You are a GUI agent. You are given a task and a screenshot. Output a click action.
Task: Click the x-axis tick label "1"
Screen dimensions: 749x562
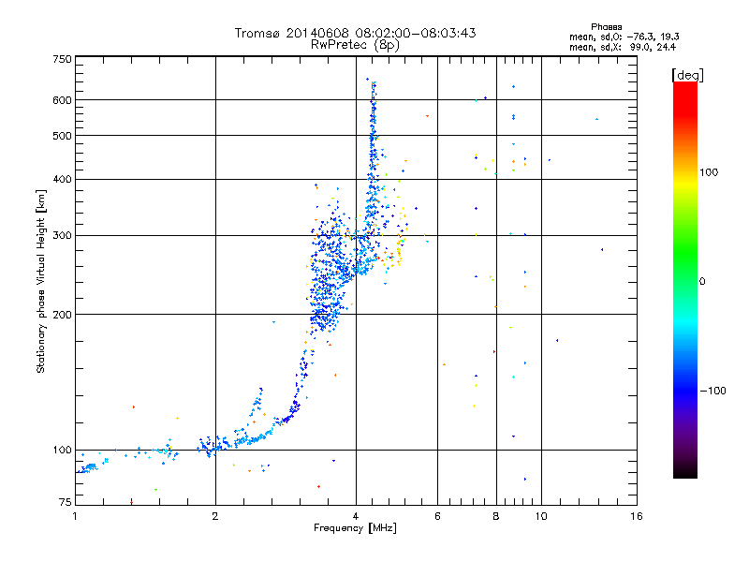point(75,516)
